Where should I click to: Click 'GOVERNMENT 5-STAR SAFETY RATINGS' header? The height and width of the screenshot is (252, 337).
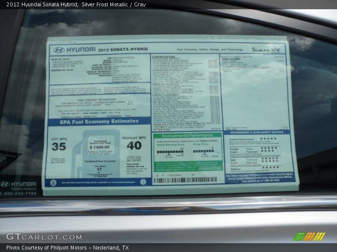click(257, 132)
